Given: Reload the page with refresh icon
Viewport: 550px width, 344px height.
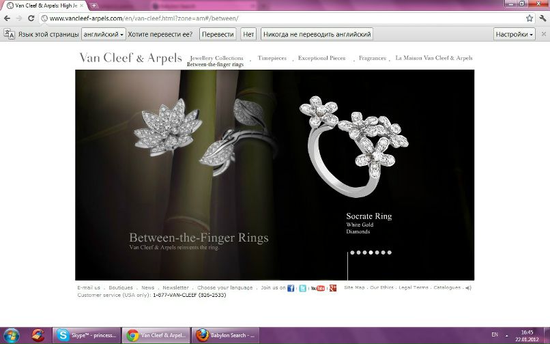Looking at the screenshot, I should coord(31,18).
